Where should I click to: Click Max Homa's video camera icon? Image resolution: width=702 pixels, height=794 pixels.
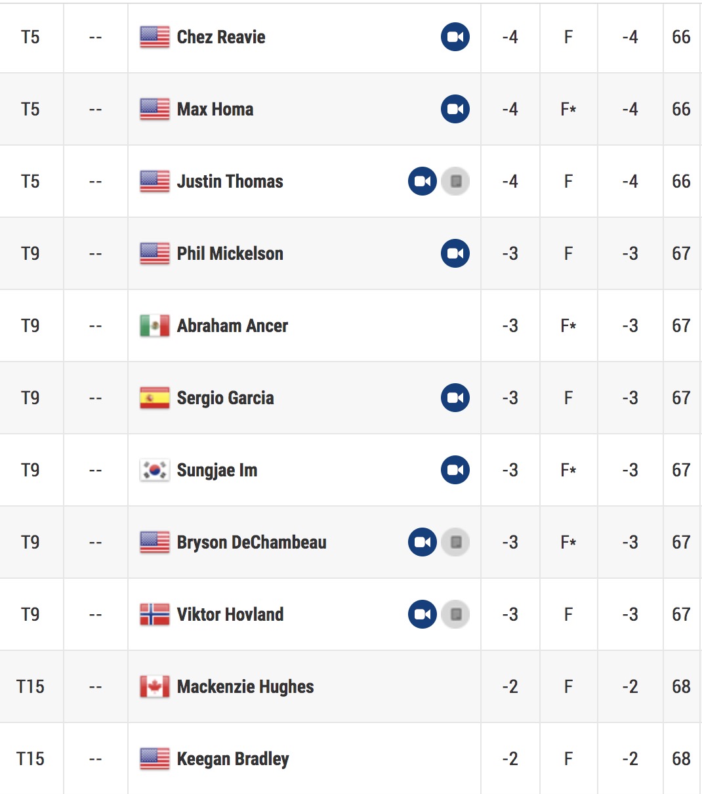(x=455, y=109)
